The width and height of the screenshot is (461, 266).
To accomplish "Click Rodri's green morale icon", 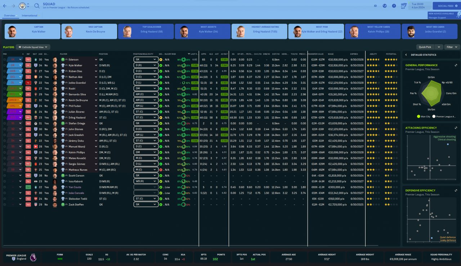I will tap(161, 88).
